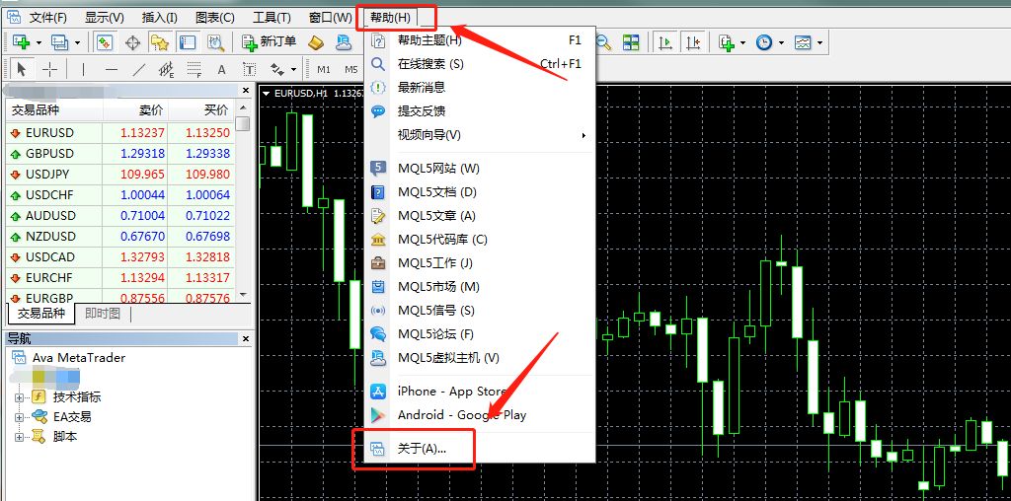
Task: Select the Horizontal Line drawing tool
Action: click(x=111, y=69)
